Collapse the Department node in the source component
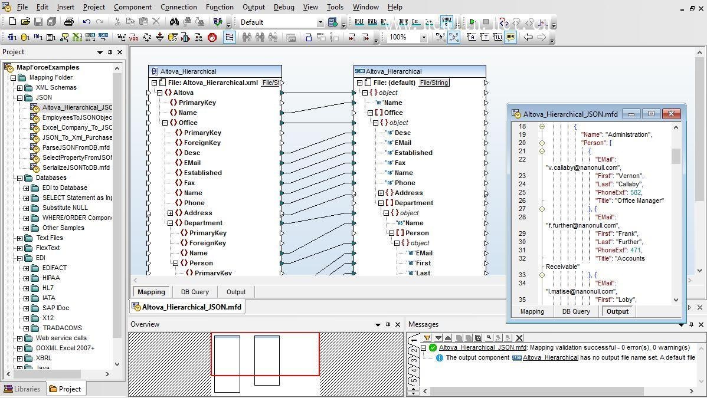The width and height of the screenshot is (707, 398). tap(171, 223)
